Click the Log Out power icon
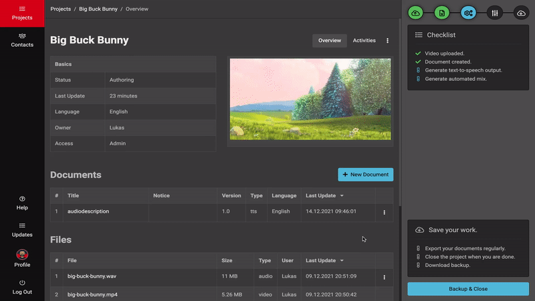 click(22, 282)
